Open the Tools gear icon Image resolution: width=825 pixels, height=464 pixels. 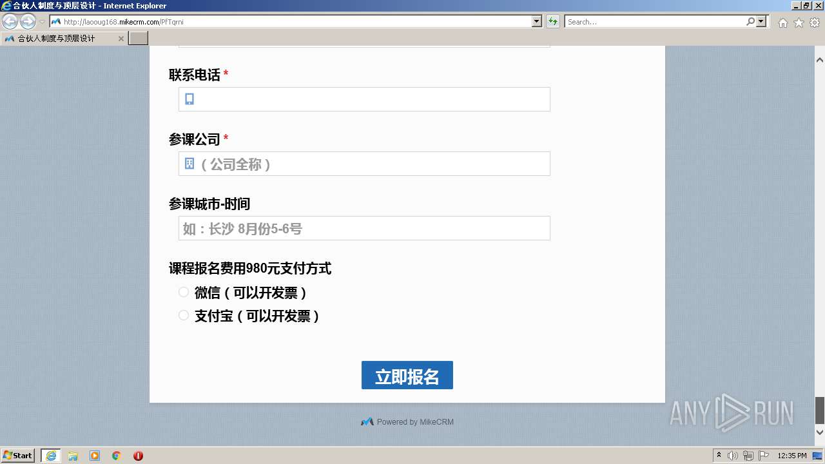815,23
